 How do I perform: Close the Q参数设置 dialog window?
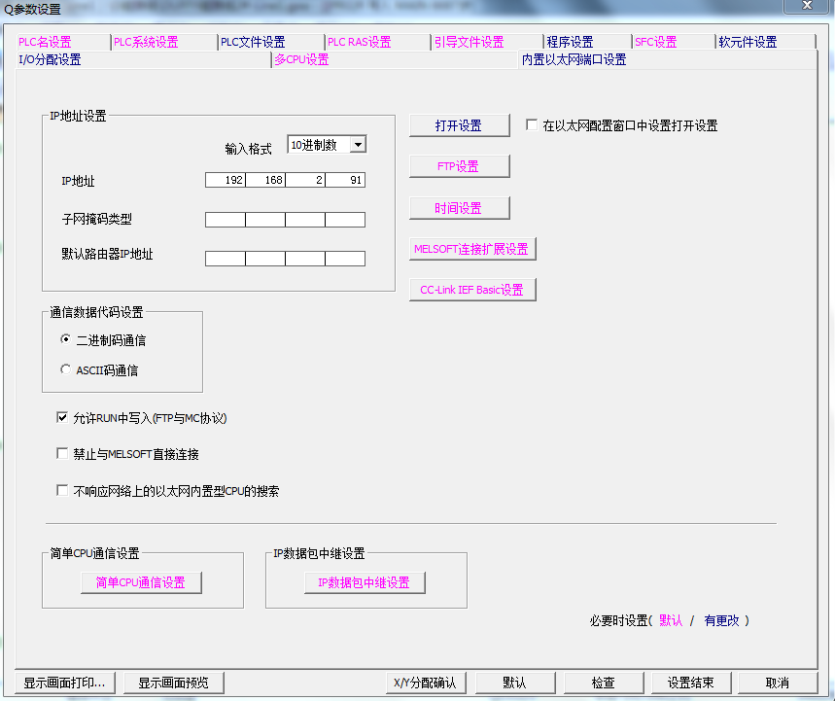[807, 8]
